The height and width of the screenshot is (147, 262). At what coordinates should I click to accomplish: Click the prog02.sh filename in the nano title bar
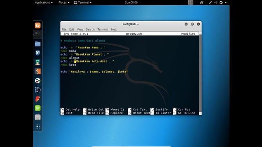(x=134, y=33)
